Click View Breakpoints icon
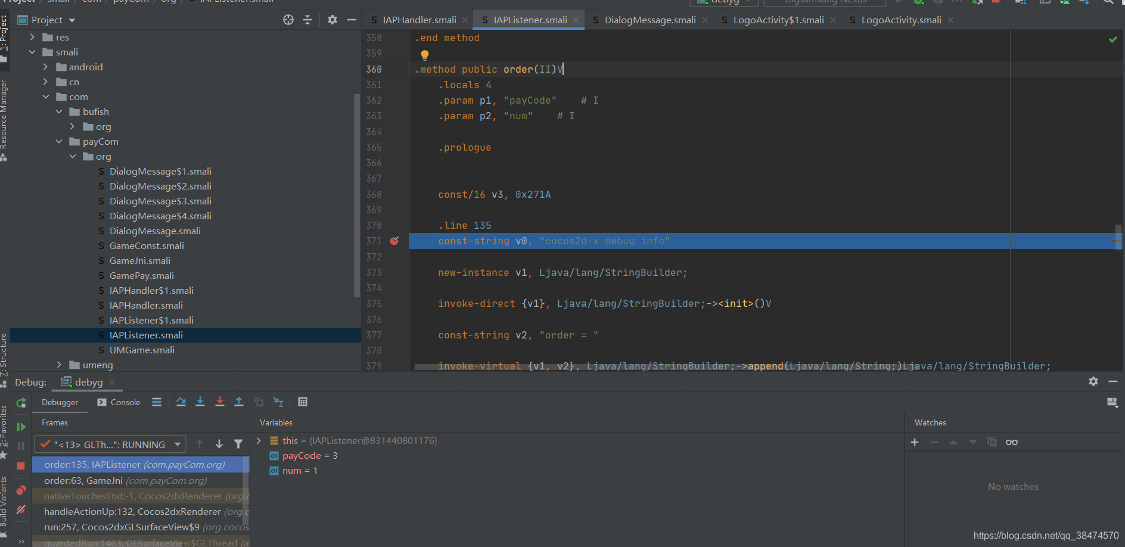 click(x=21, y=490)
